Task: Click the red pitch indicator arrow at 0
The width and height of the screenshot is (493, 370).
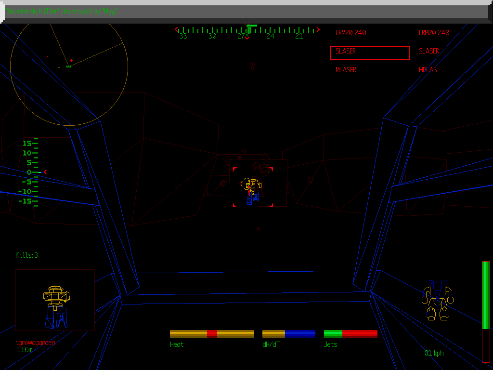Action: (45, 172)
